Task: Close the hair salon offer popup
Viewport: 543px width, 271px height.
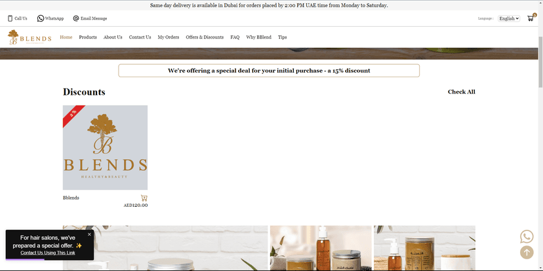Action: pyautogui.click(x=90, y=234)
